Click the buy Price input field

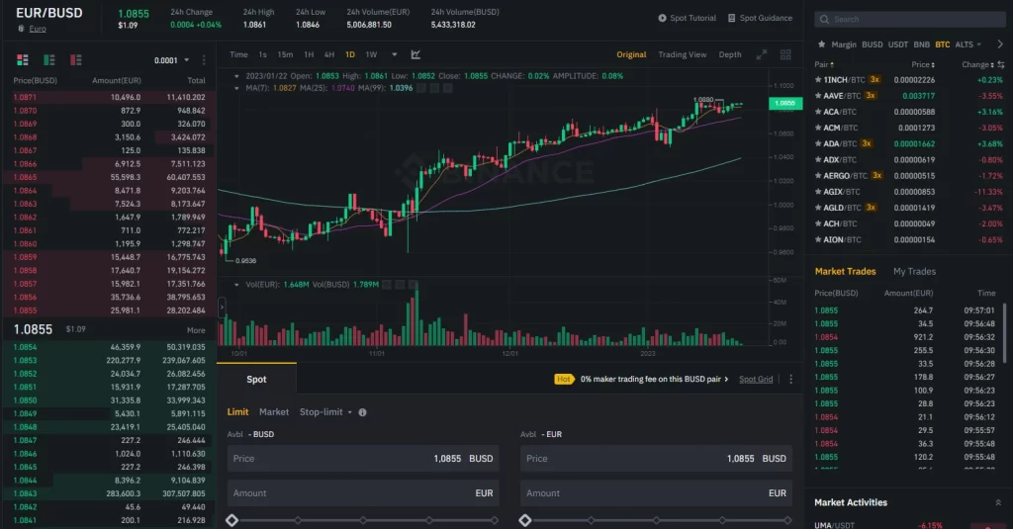[x=362, y=459]
